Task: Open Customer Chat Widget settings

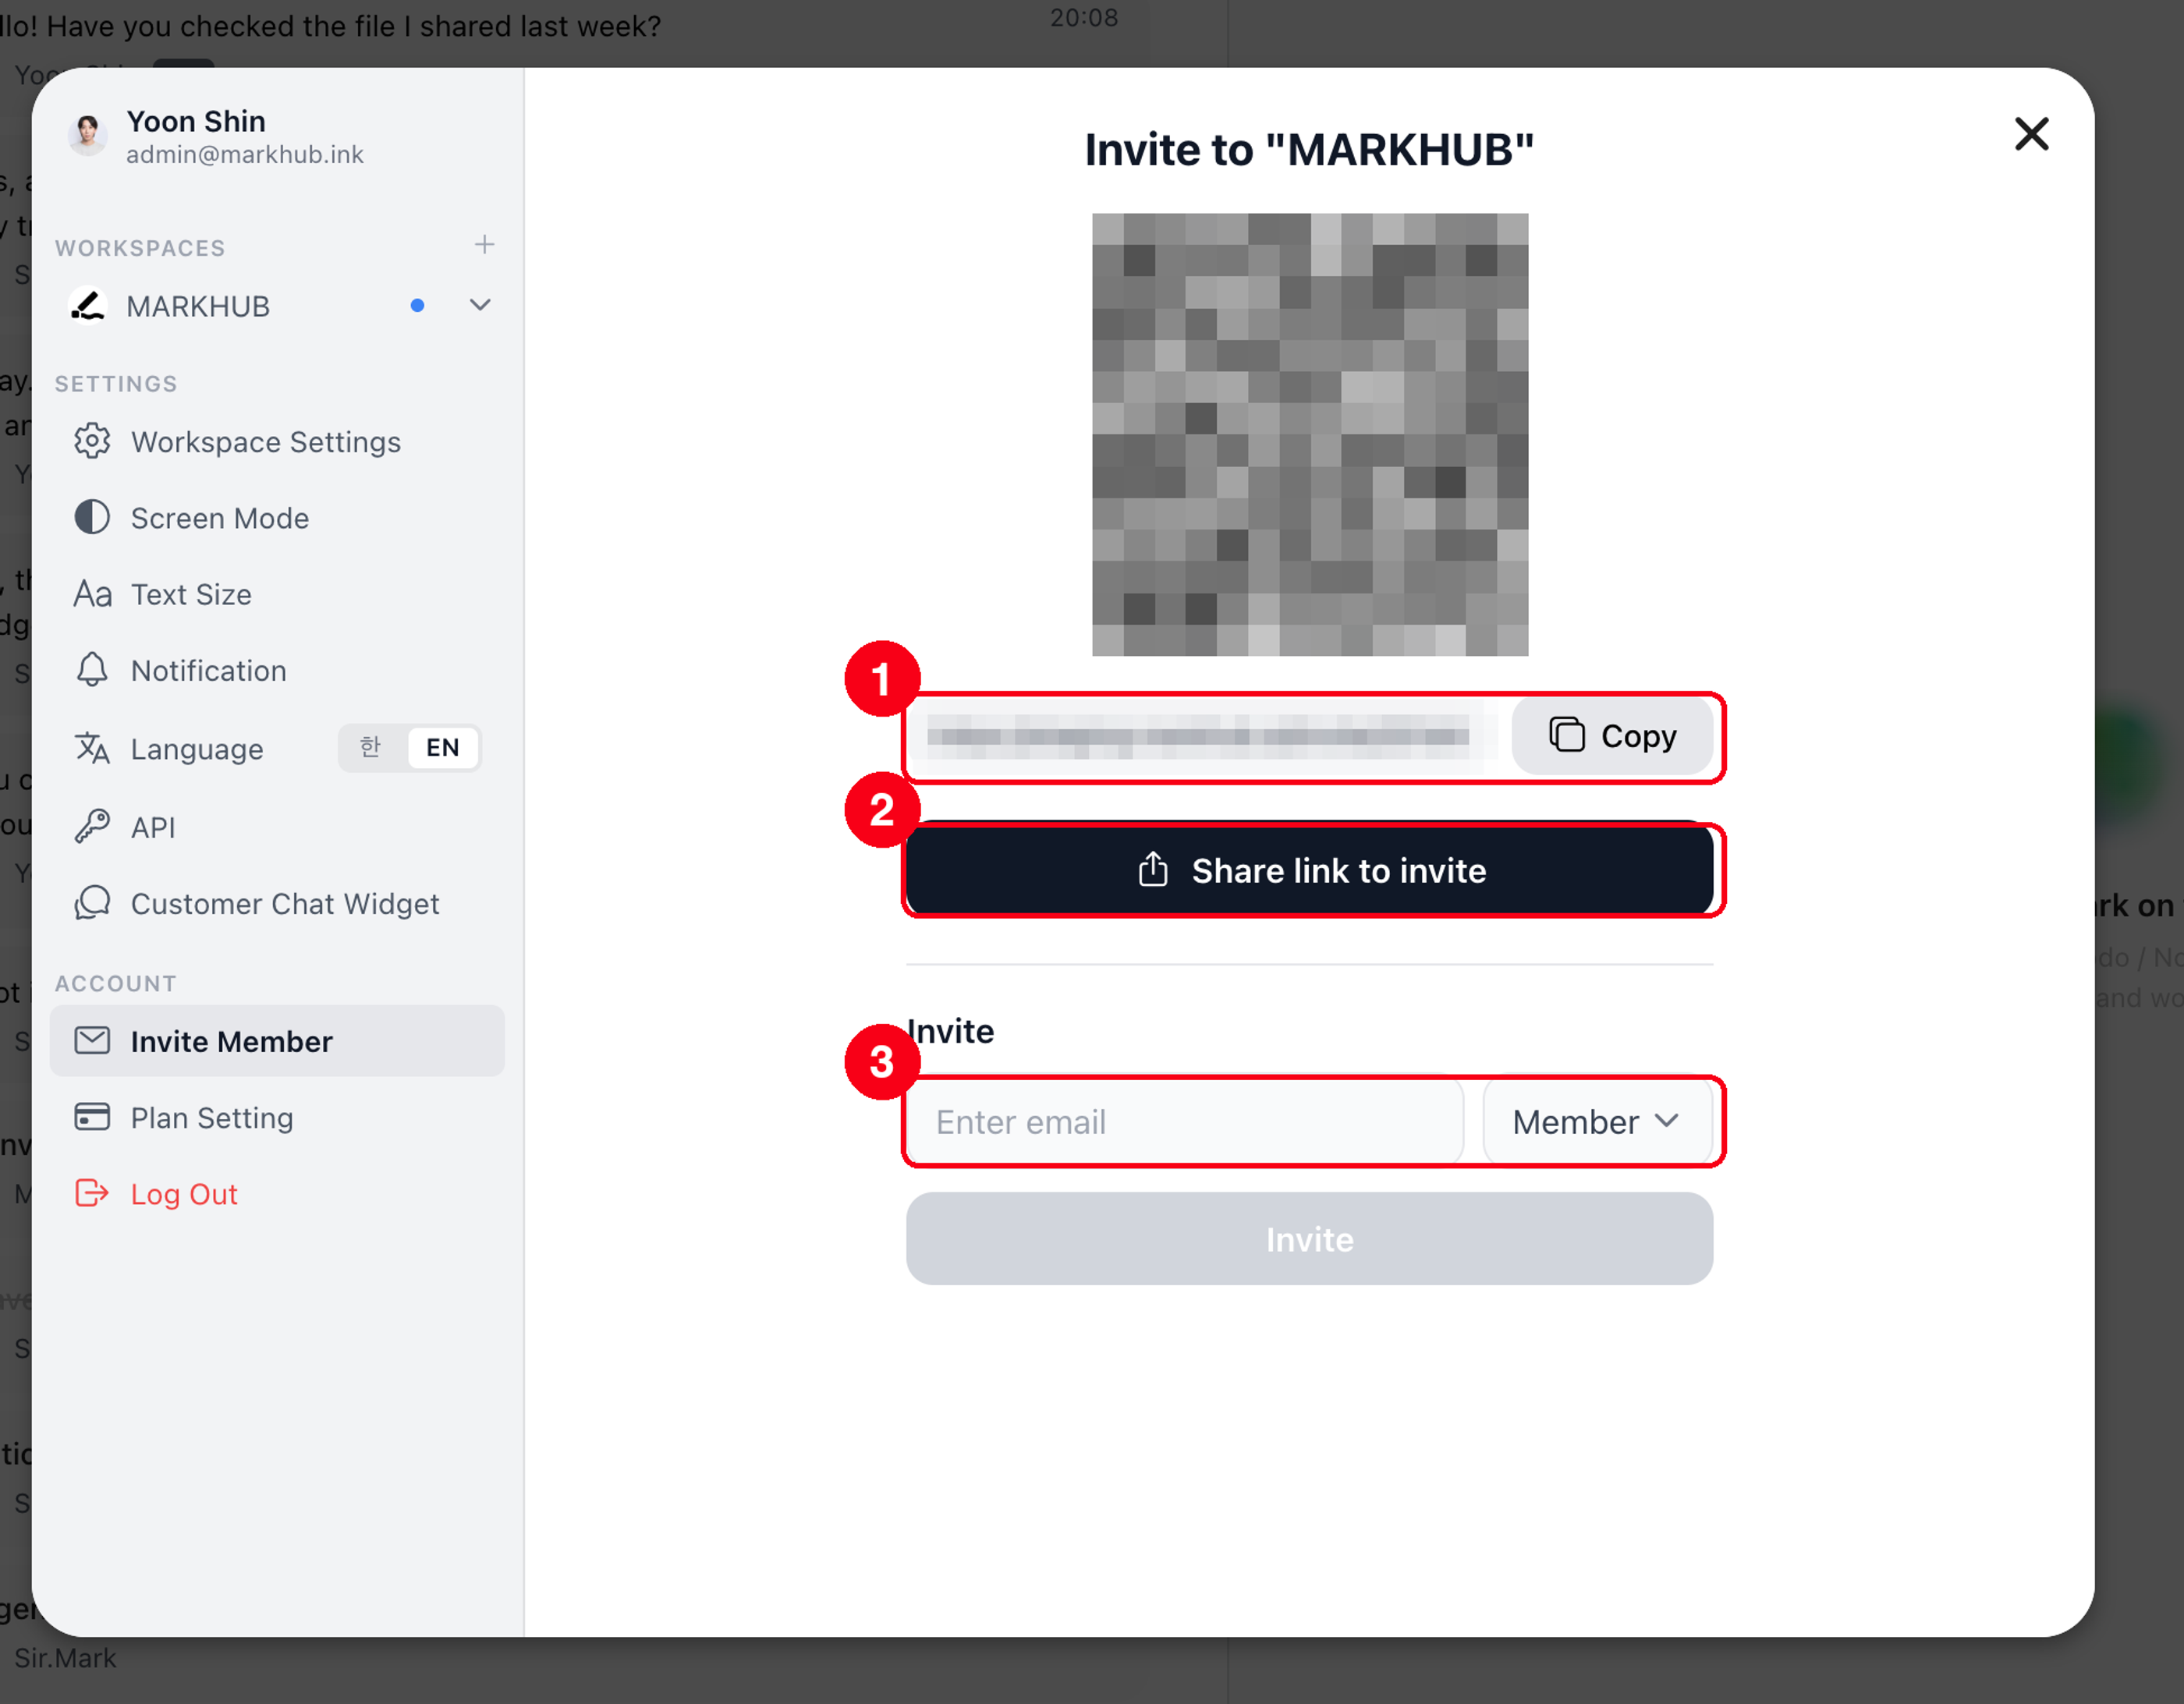Action: pos(277,903)
